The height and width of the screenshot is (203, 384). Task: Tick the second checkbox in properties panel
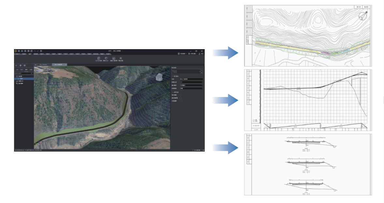[181, 98]
